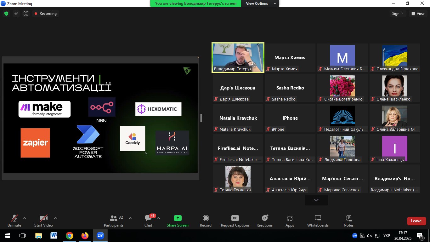Select Sasha Redko participant tile
The image size is (430, 242).
(290, 88)
